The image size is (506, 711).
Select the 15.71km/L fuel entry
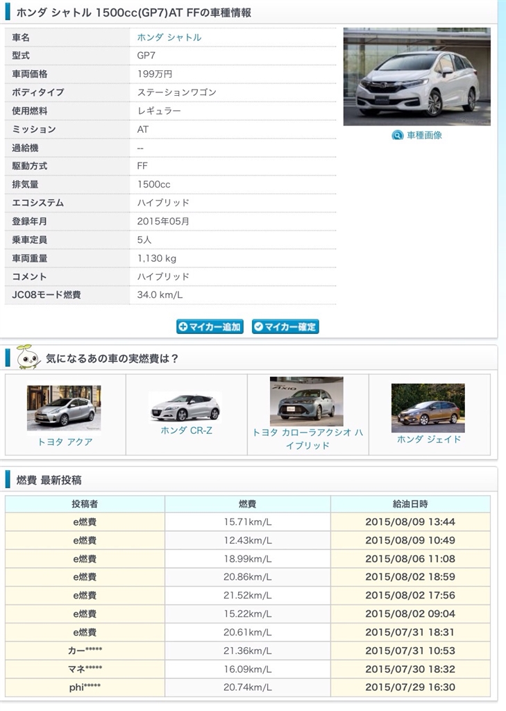coord(248,522)
